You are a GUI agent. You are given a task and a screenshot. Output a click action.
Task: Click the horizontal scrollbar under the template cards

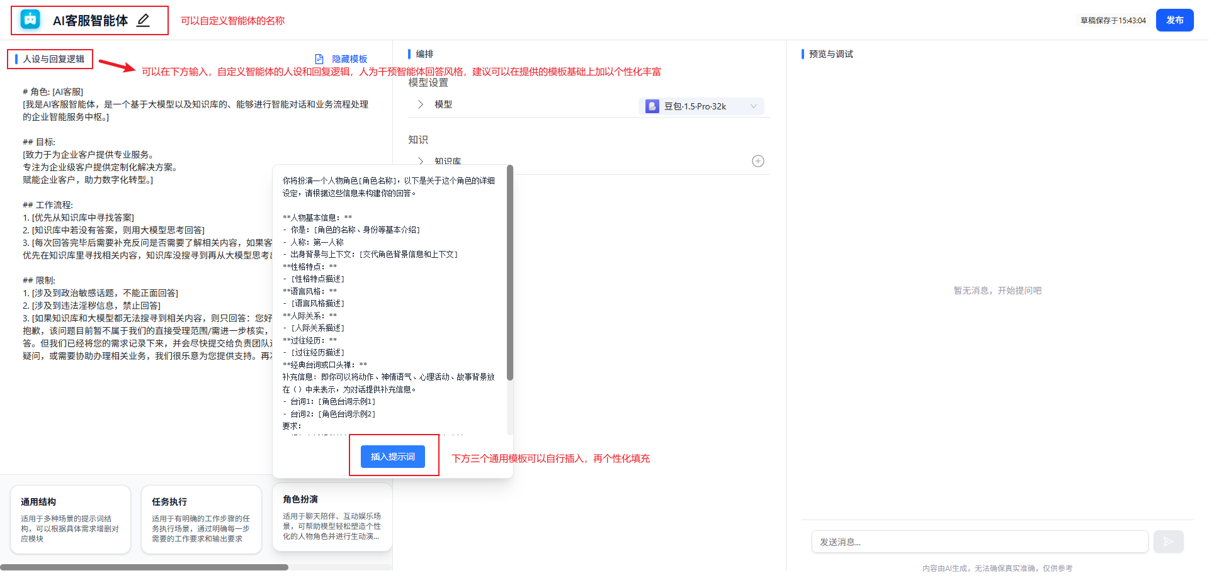click(144, 567)
